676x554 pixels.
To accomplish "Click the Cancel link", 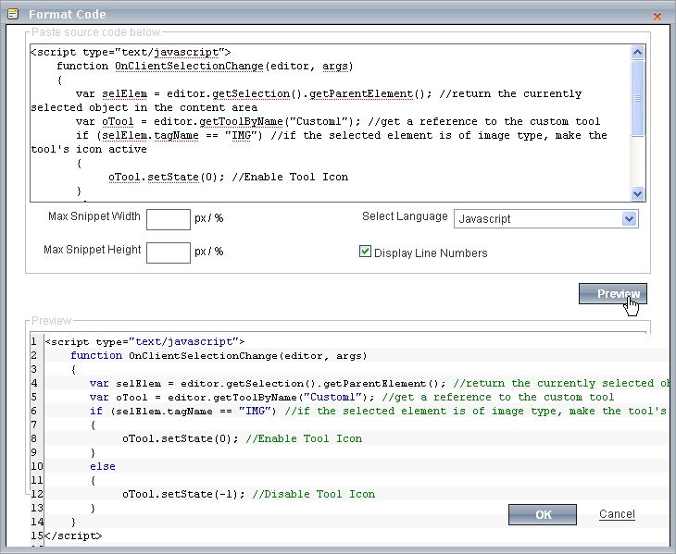I will 617,514.
